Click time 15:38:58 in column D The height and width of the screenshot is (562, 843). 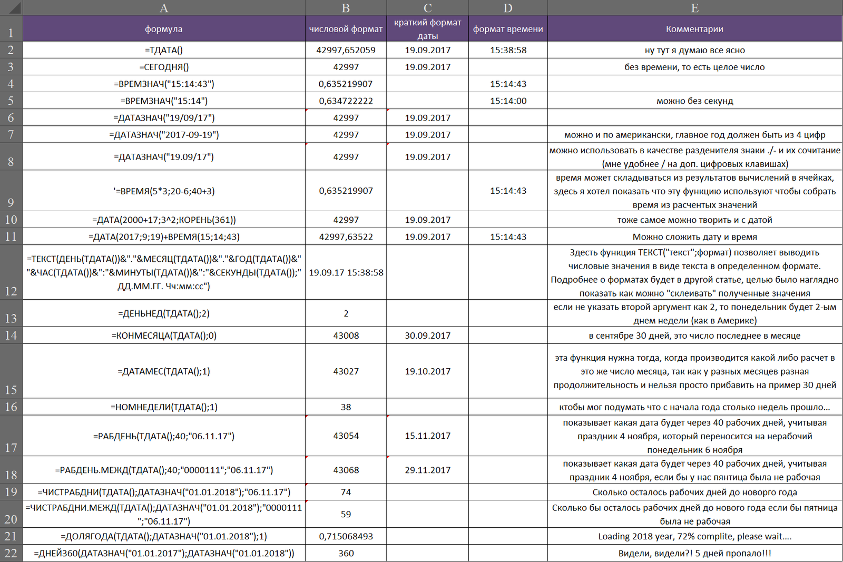click(x=508, y=50)
